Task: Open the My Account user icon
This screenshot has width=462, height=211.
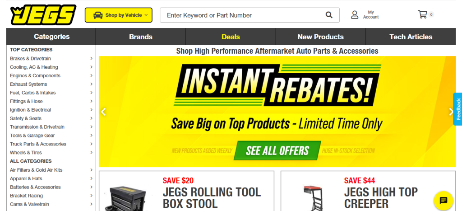Action: pyautogui.click(x=355, y=15)
